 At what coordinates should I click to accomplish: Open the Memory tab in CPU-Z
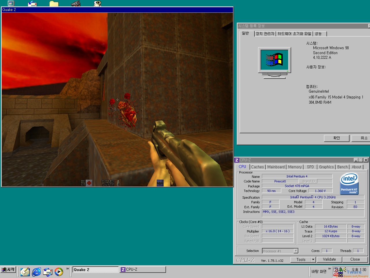(x=295, y=167)
